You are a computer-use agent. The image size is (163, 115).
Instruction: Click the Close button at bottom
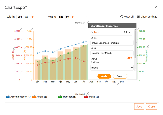tap(151, 106)
